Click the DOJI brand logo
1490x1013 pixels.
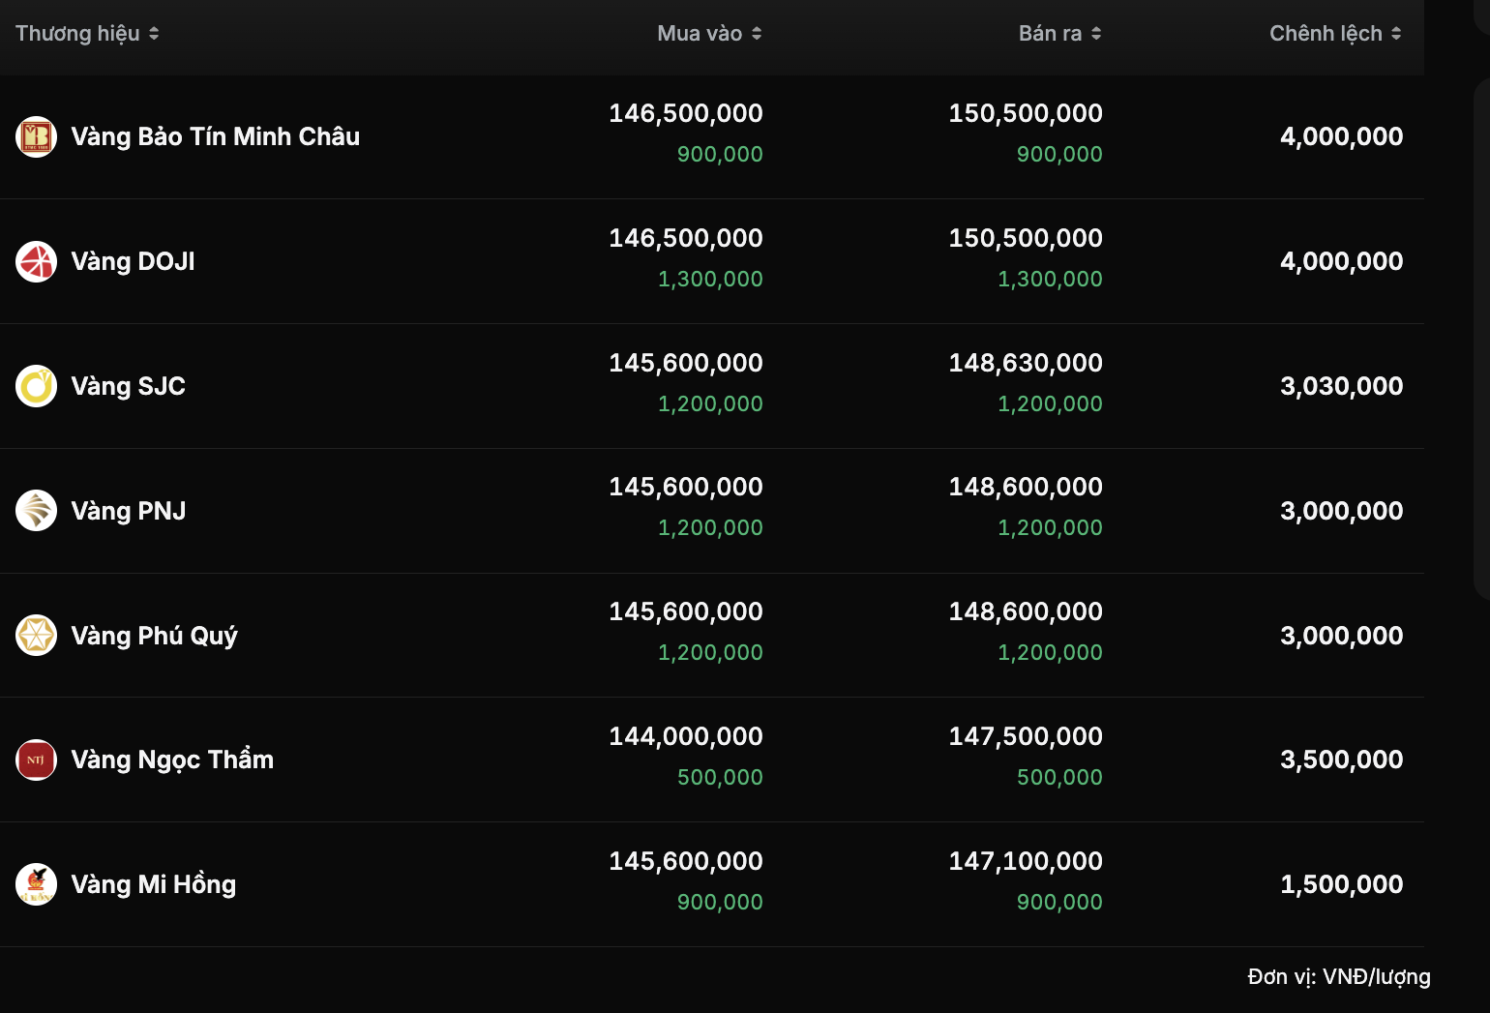37,261
